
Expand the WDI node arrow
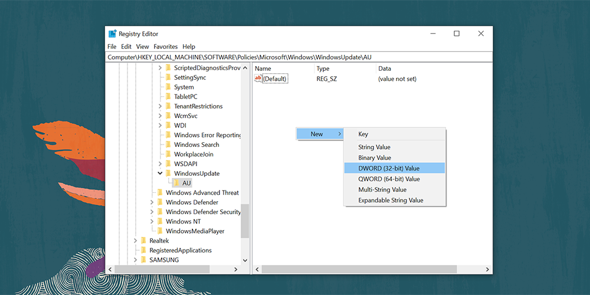click(160, 125)
